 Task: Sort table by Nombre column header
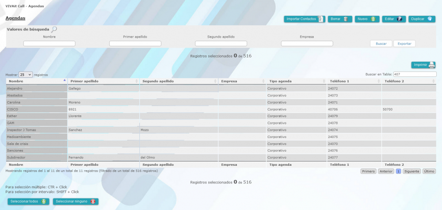(x=35, y=81)
